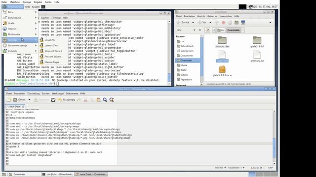Expand the Systemwerkzeuge submenu
The width and height of the screenshot is (316, 177).
20,46
